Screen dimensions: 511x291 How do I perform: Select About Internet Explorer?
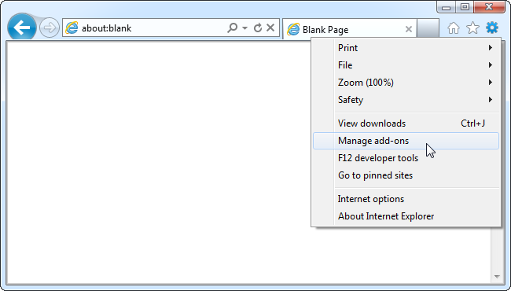(406, 216)
